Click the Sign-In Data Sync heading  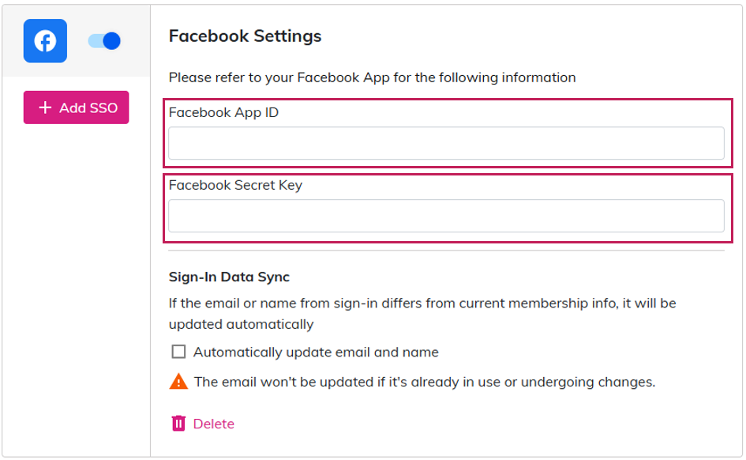click(x=229, y=277)
